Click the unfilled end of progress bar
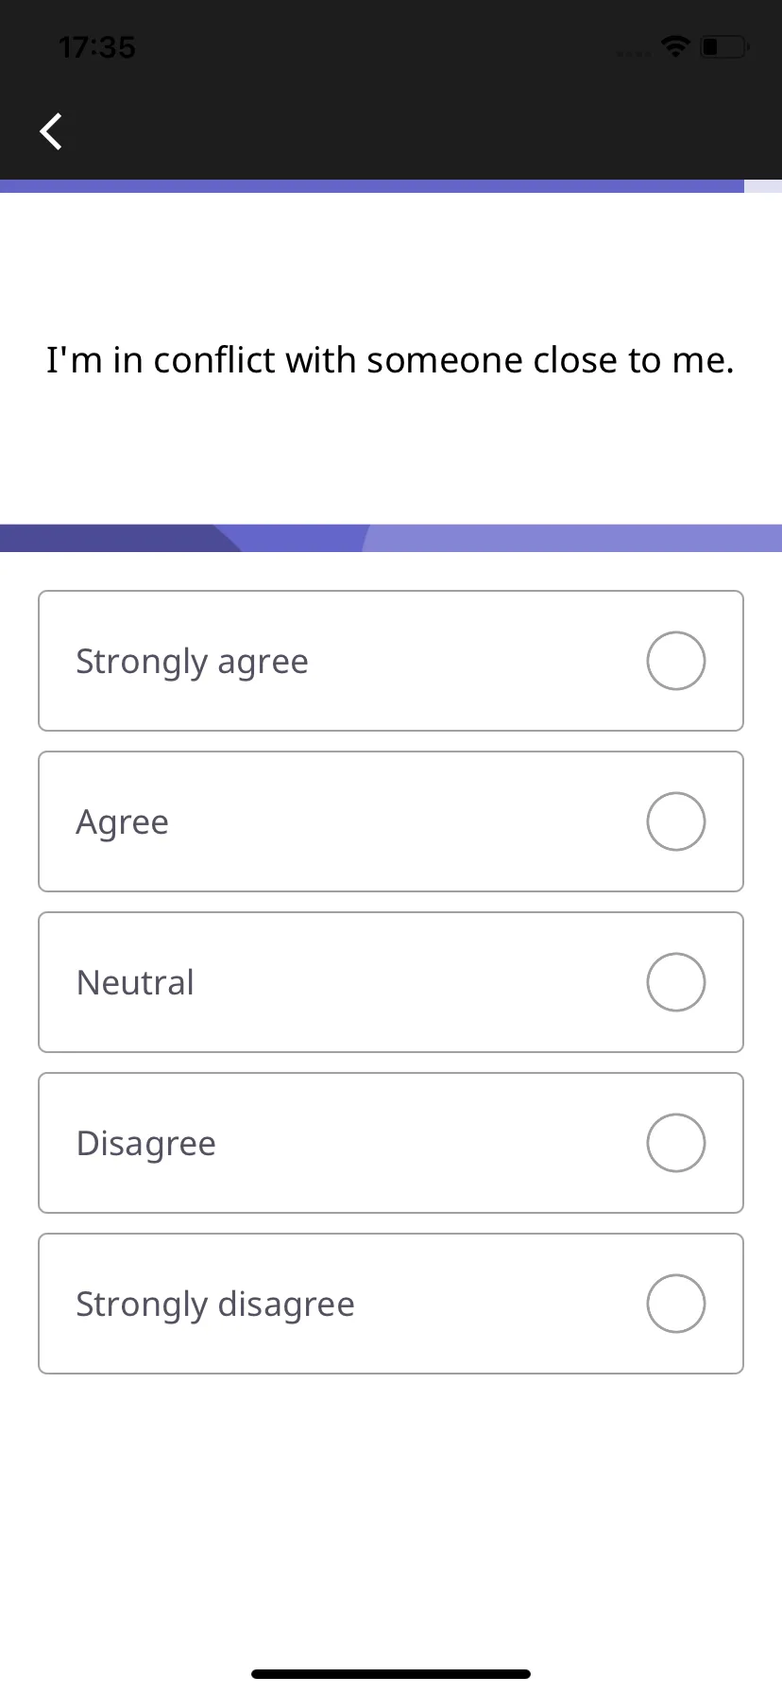782x1694 pixels. (x=763, y=186)
